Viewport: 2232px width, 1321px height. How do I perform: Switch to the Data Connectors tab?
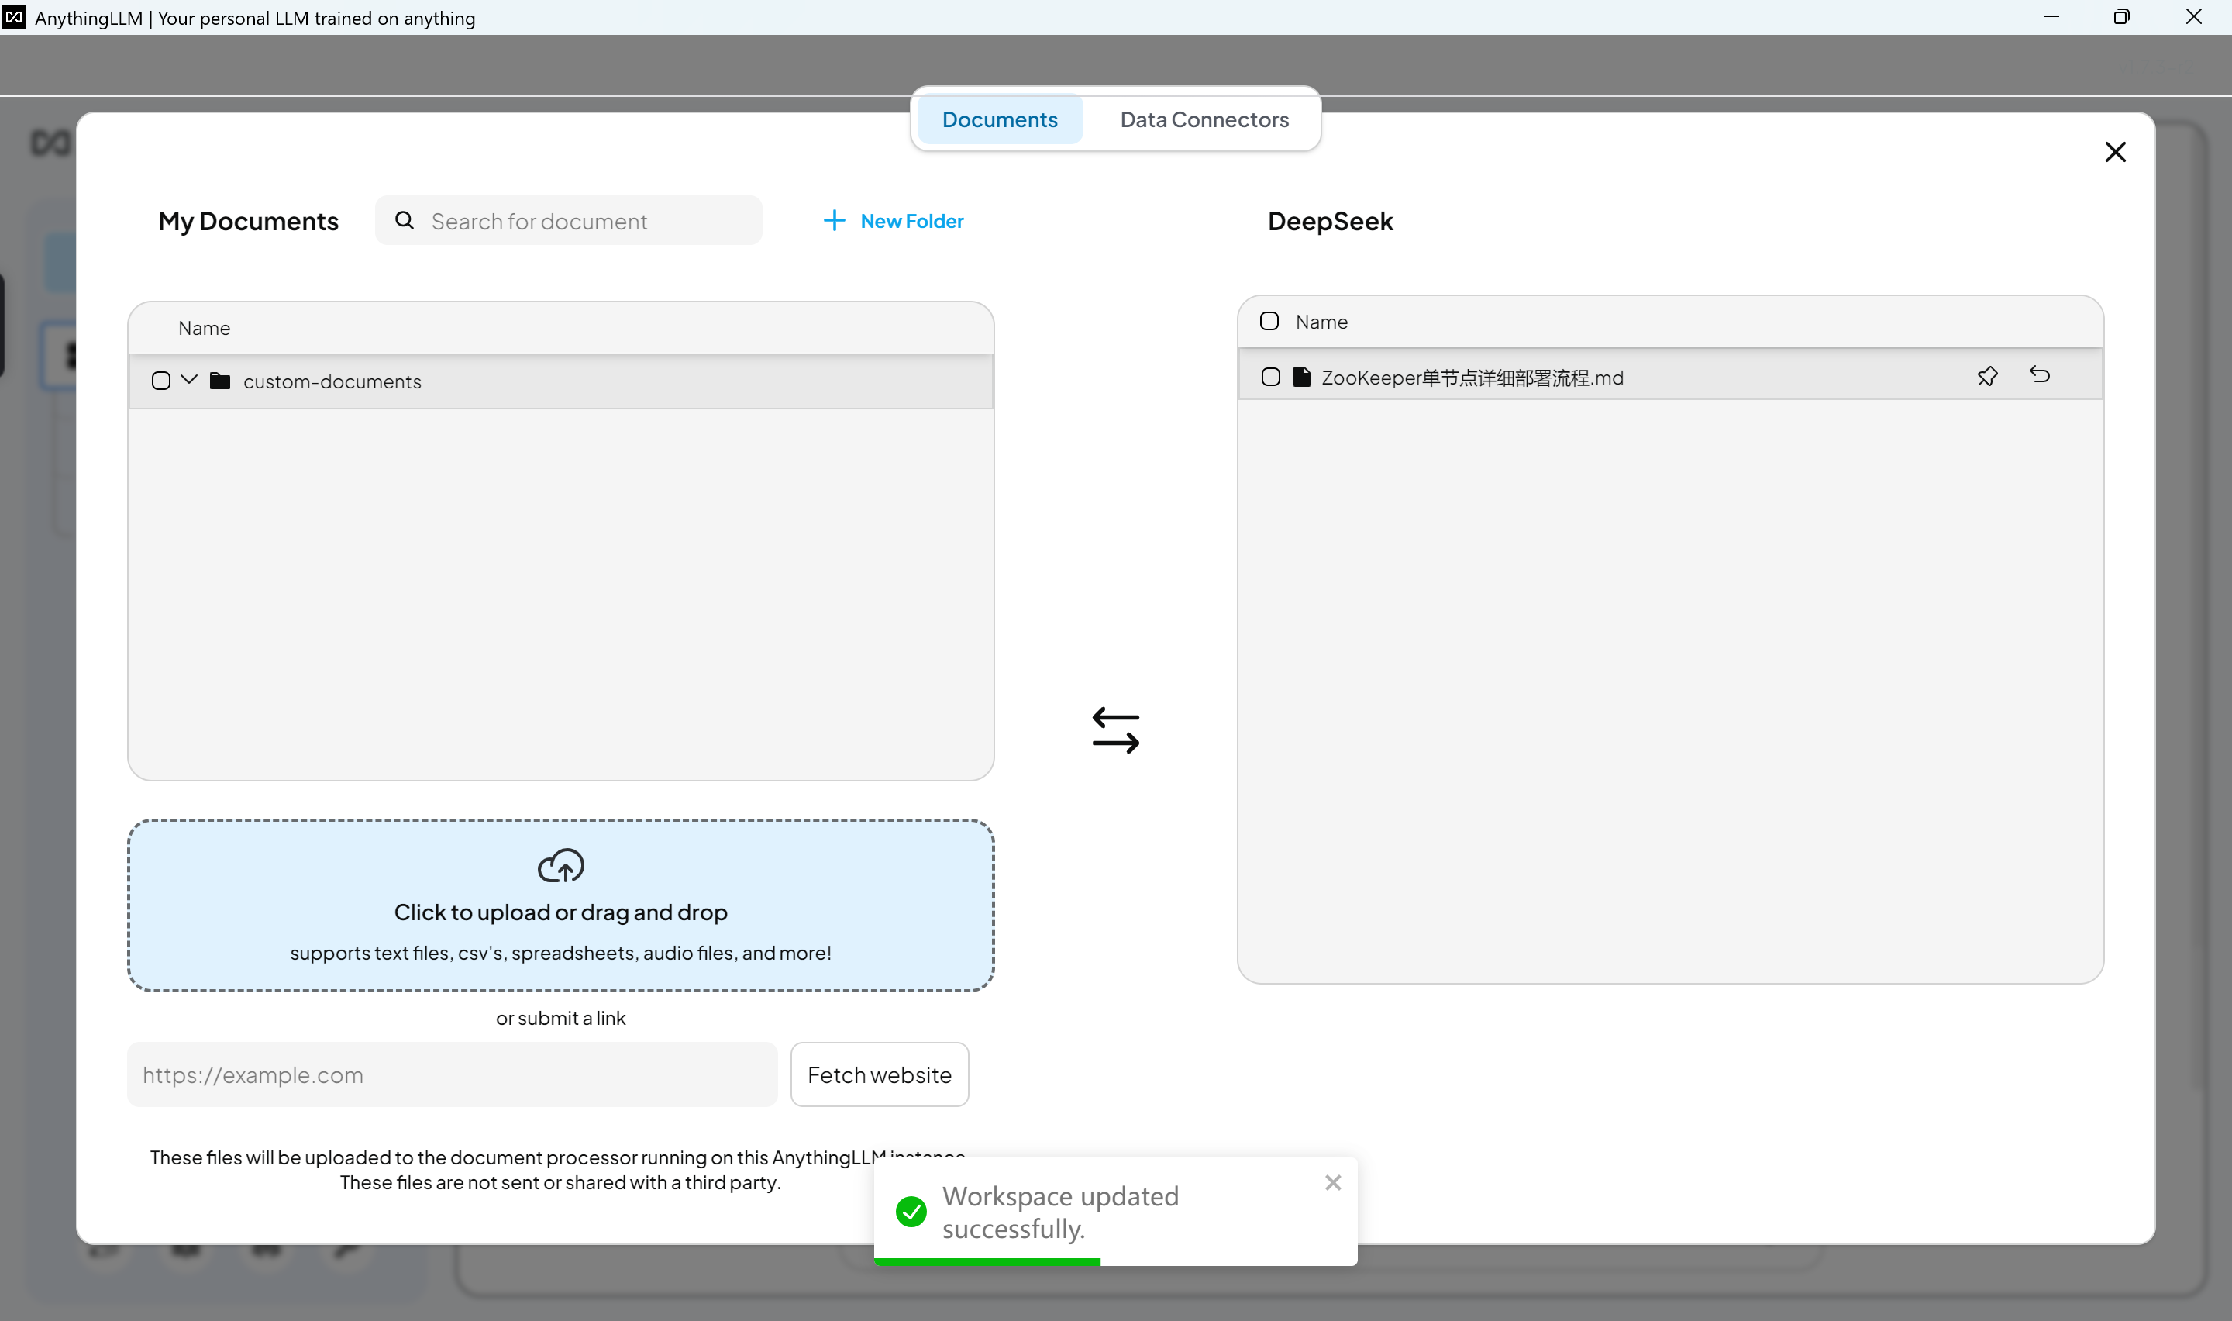(1204, 119)
